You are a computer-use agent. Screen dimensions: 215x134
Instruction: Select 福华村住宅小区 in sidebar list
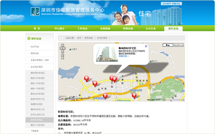[x=40, y=109]
